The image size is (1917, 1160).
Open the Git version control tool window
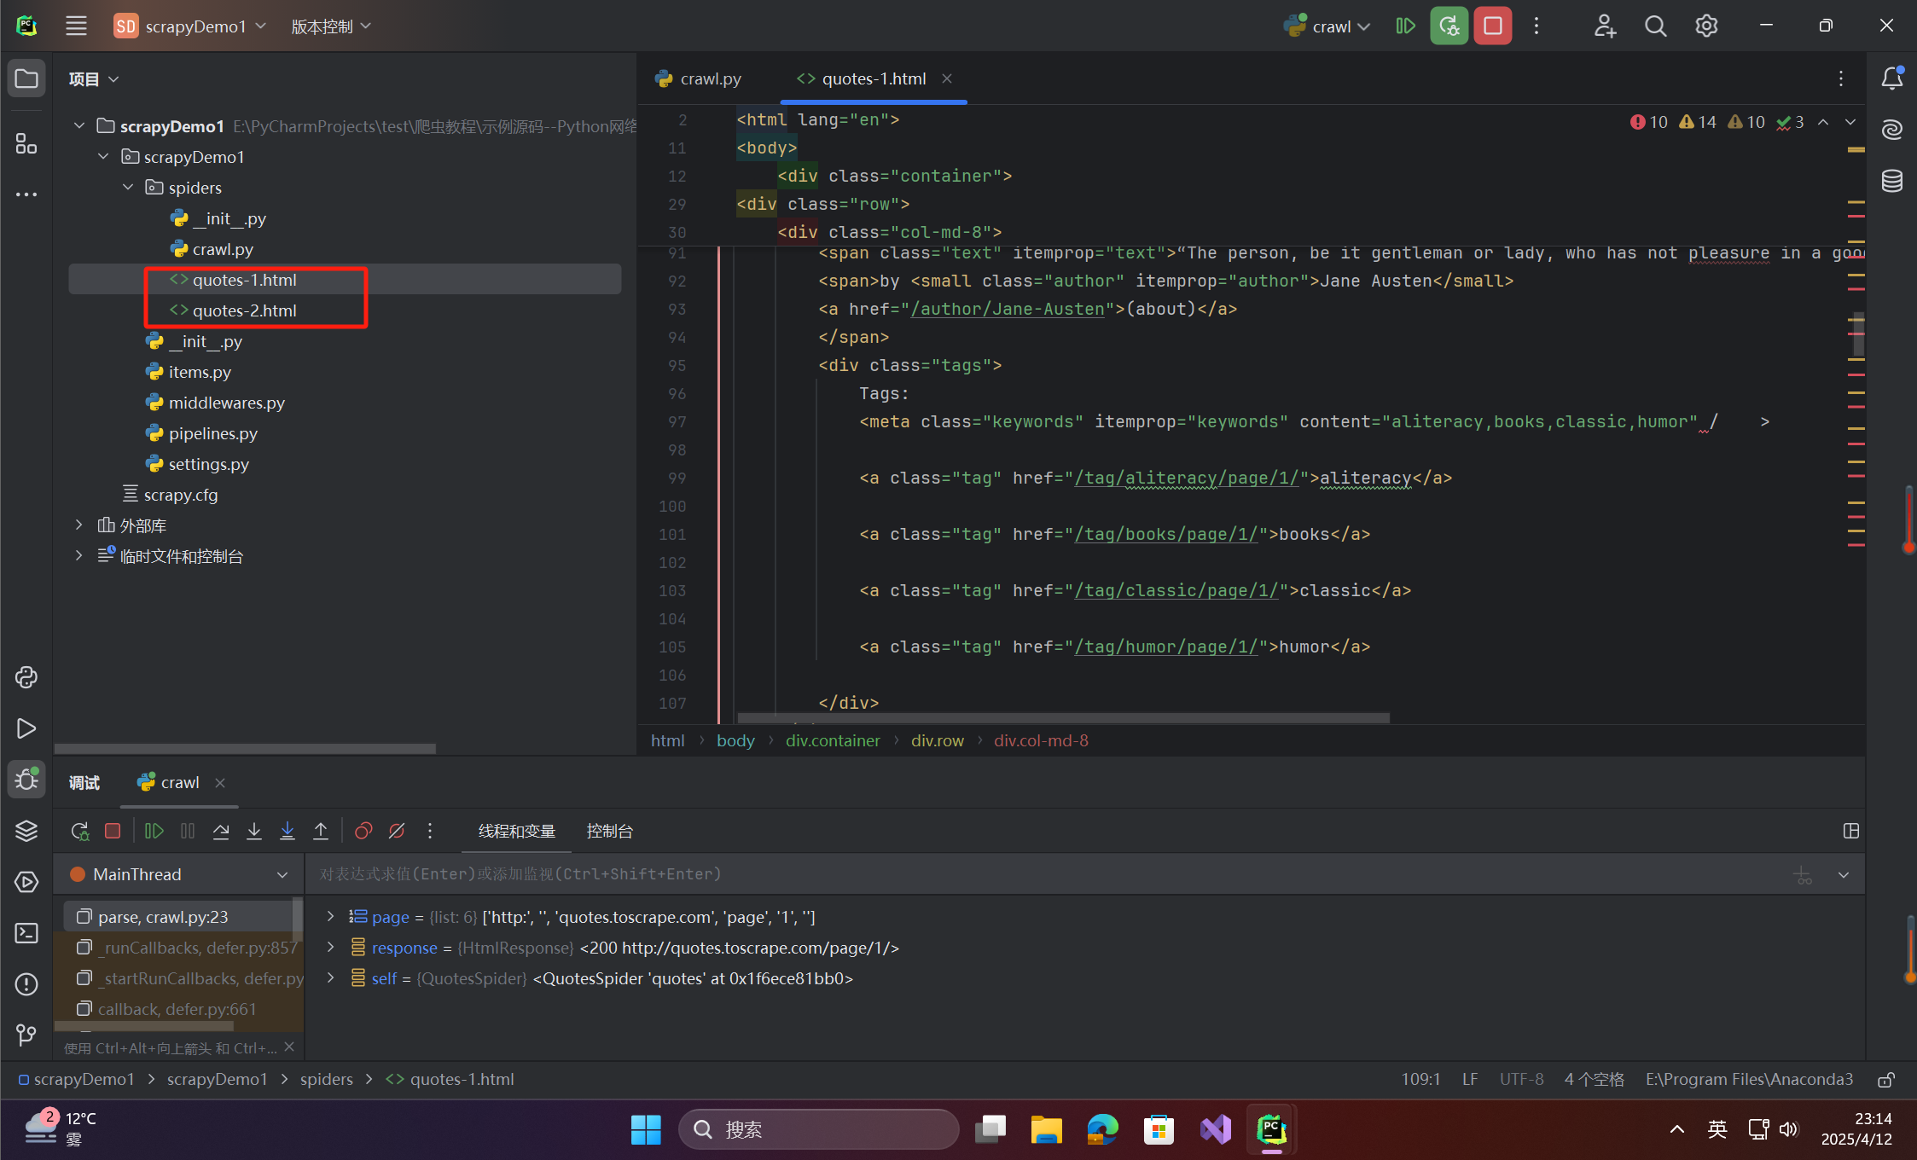(x=26, y=1035)
